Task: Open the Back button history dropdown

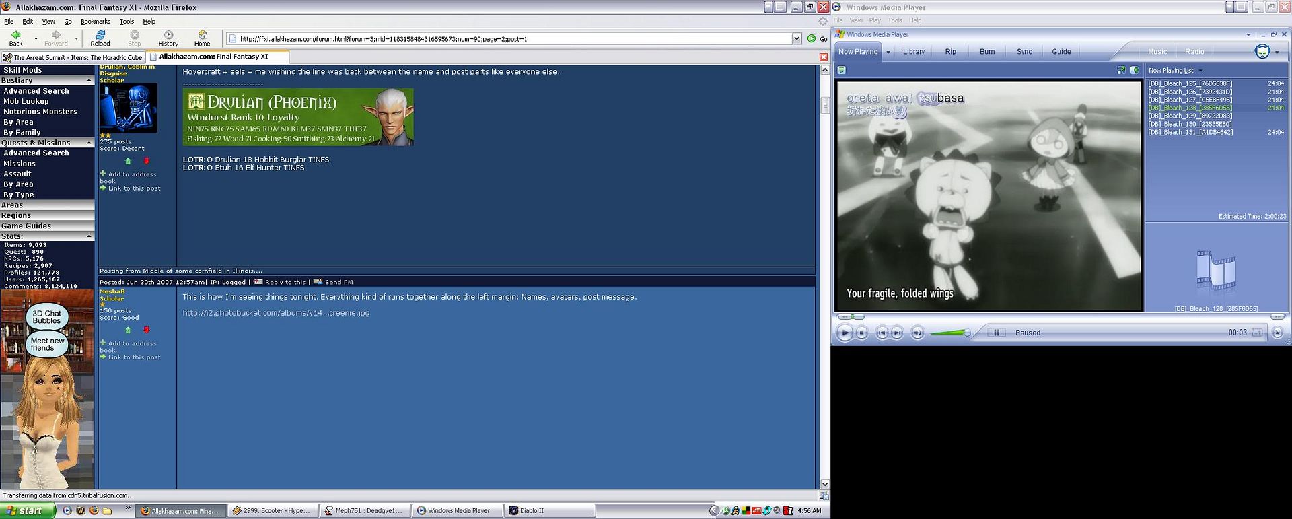Action: click(35, 38)
